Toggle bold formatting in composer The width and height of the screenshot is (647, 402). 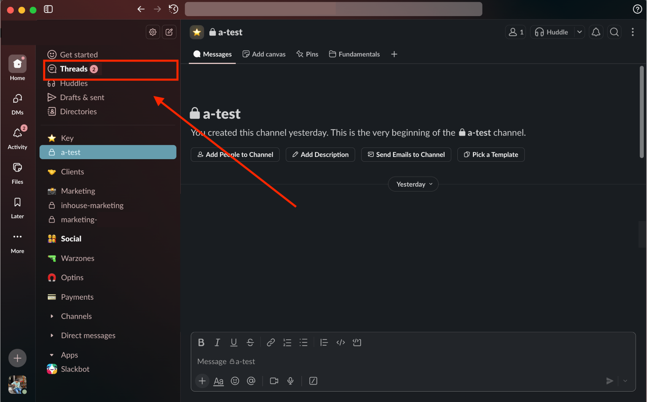point(201,342)
